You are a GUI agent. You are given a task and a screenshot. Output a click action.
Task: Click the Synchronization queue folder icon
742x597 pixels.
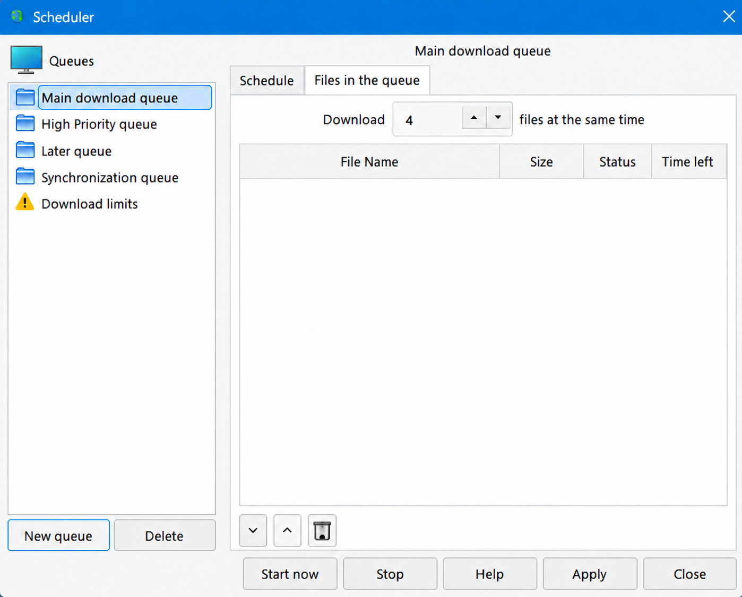(x=25, y=177)
